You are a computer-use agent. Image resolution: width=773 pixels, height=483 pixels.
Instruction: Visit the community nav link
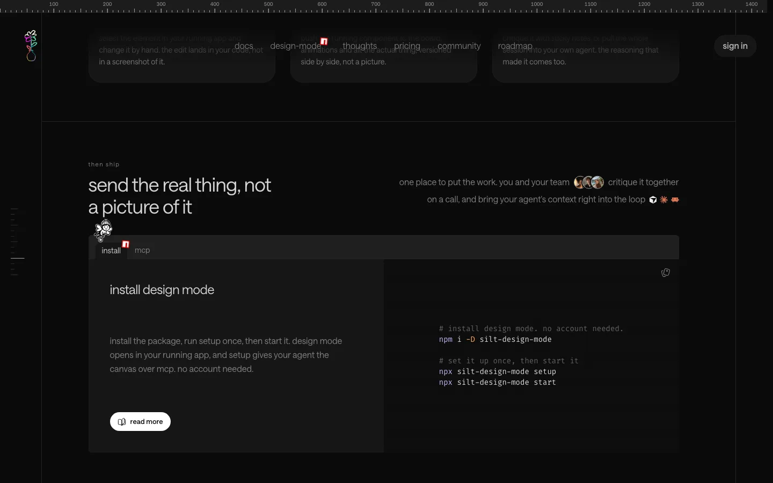(459, 46)
